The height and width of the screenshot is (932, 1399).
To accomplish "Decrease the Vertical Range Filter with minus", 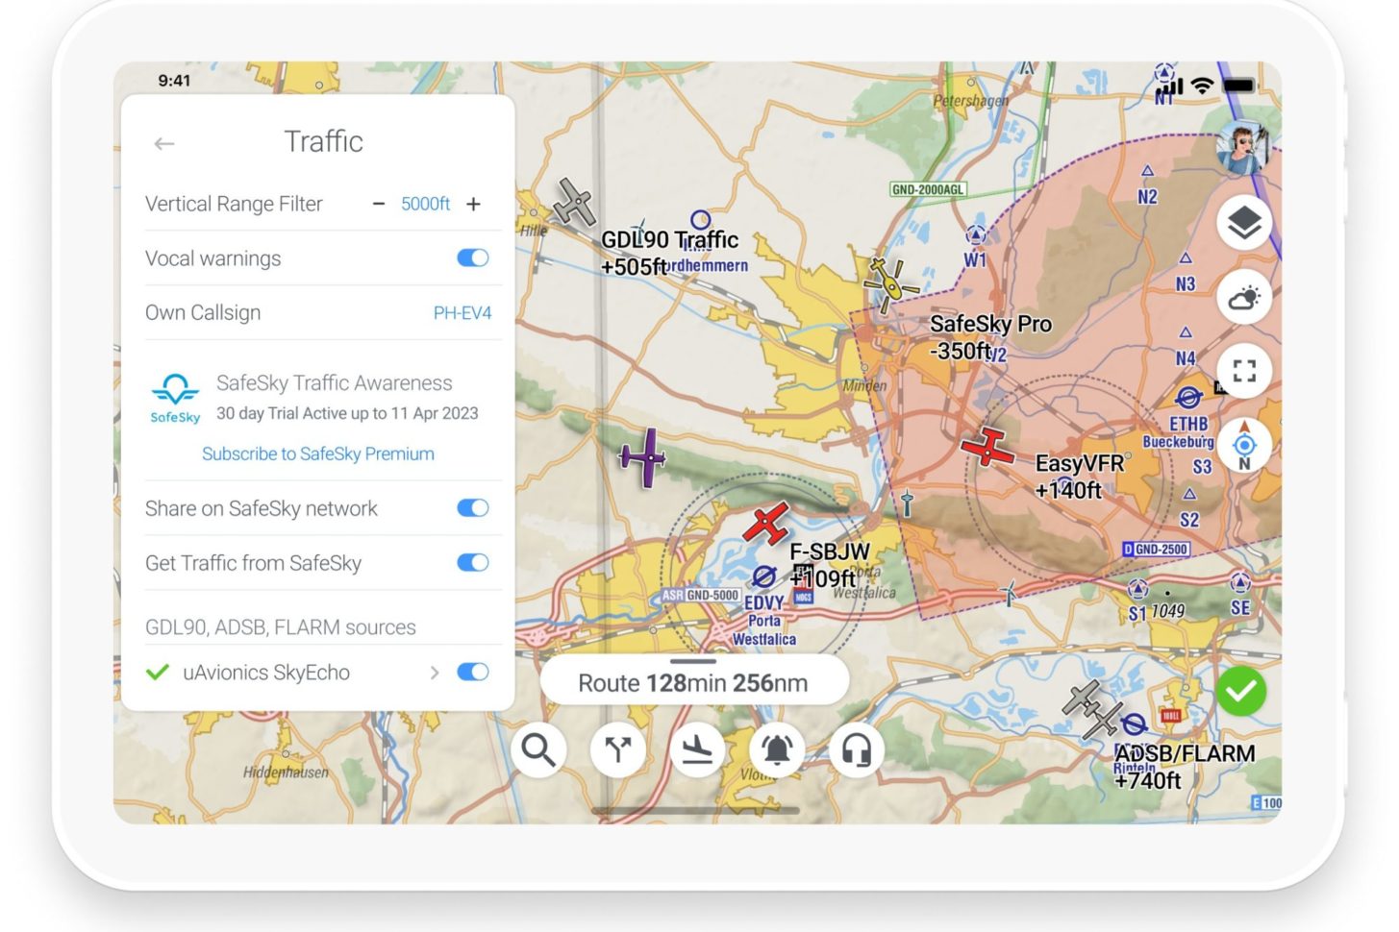I will pos(379,204).
